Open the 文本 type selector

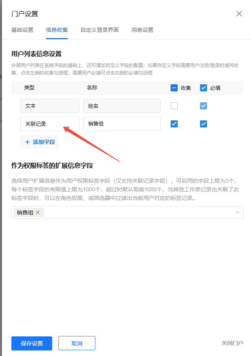tap(50, 106)
